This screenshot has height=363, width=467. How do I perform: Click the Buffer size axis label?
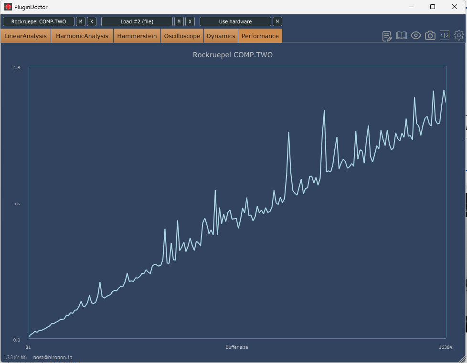(237, 347)
